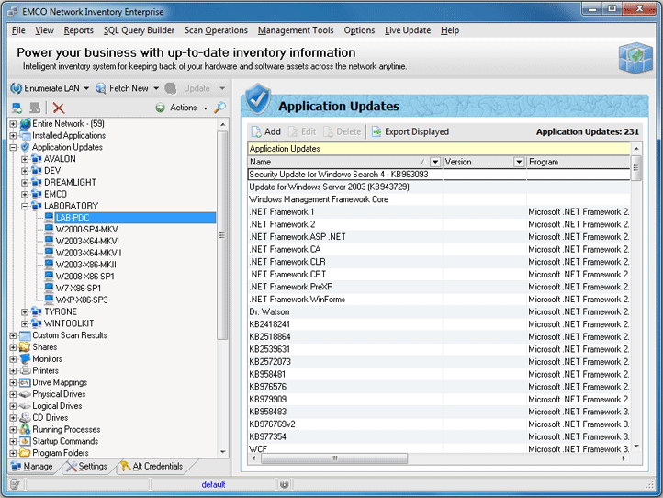Click the round status bar icon beside default
This screenshot has width=663, height=498.
[284, 484]
